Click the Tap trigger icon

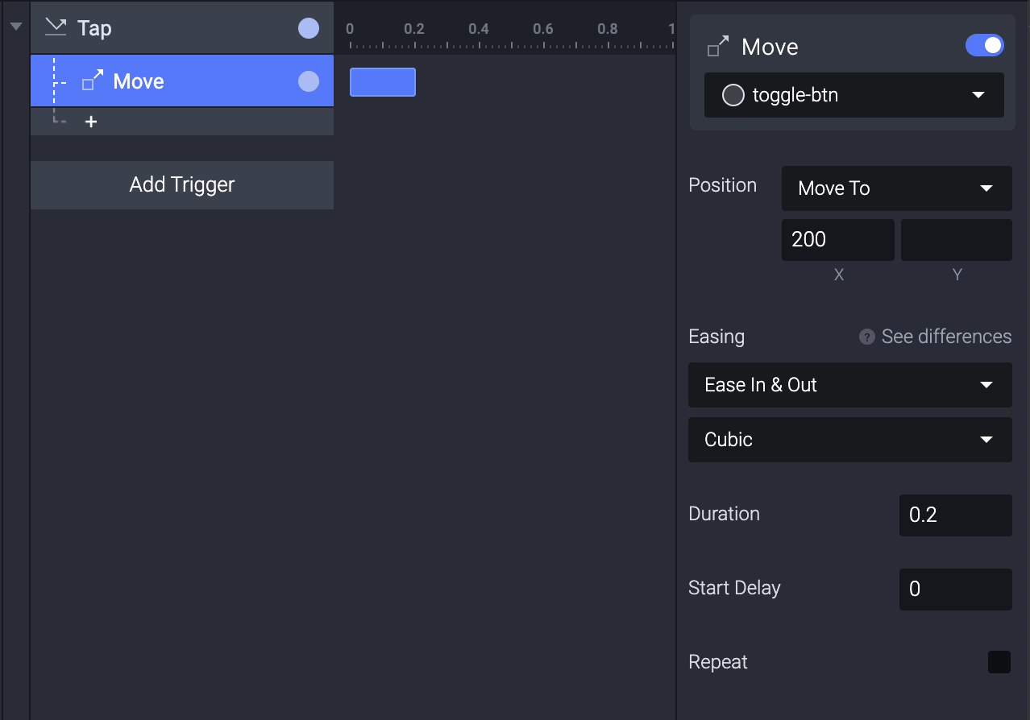[55, 28]
